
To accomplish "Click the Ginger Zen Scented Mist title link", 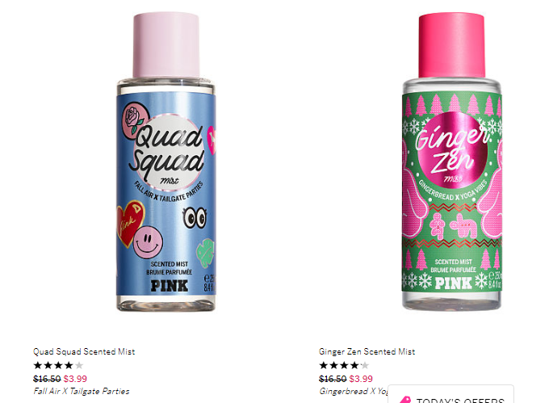I will click(x=367, y=351).
